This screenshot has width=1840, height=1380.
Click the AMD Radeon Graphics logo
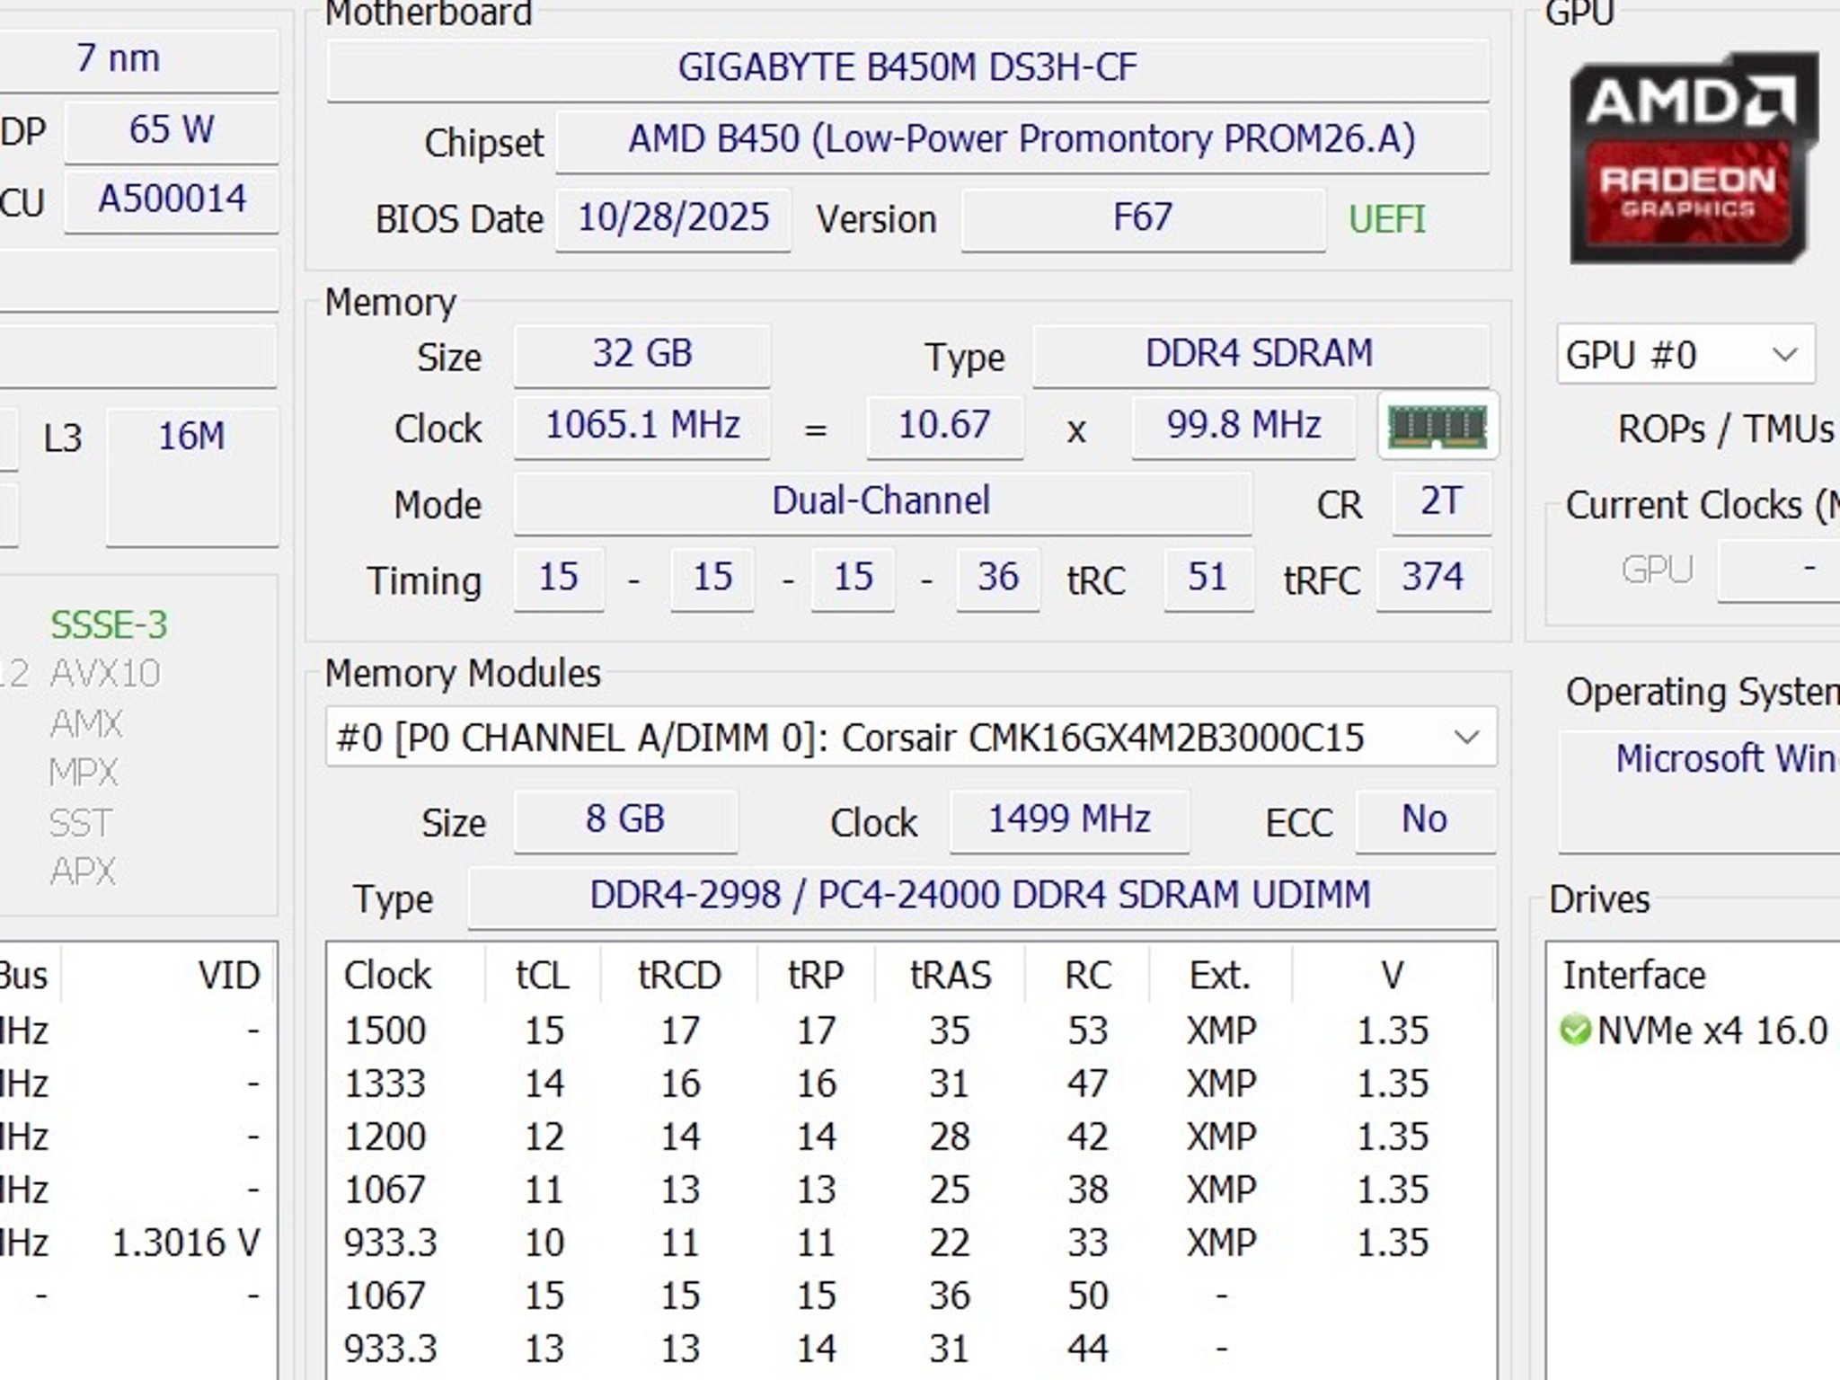[x=1694, y=158]
